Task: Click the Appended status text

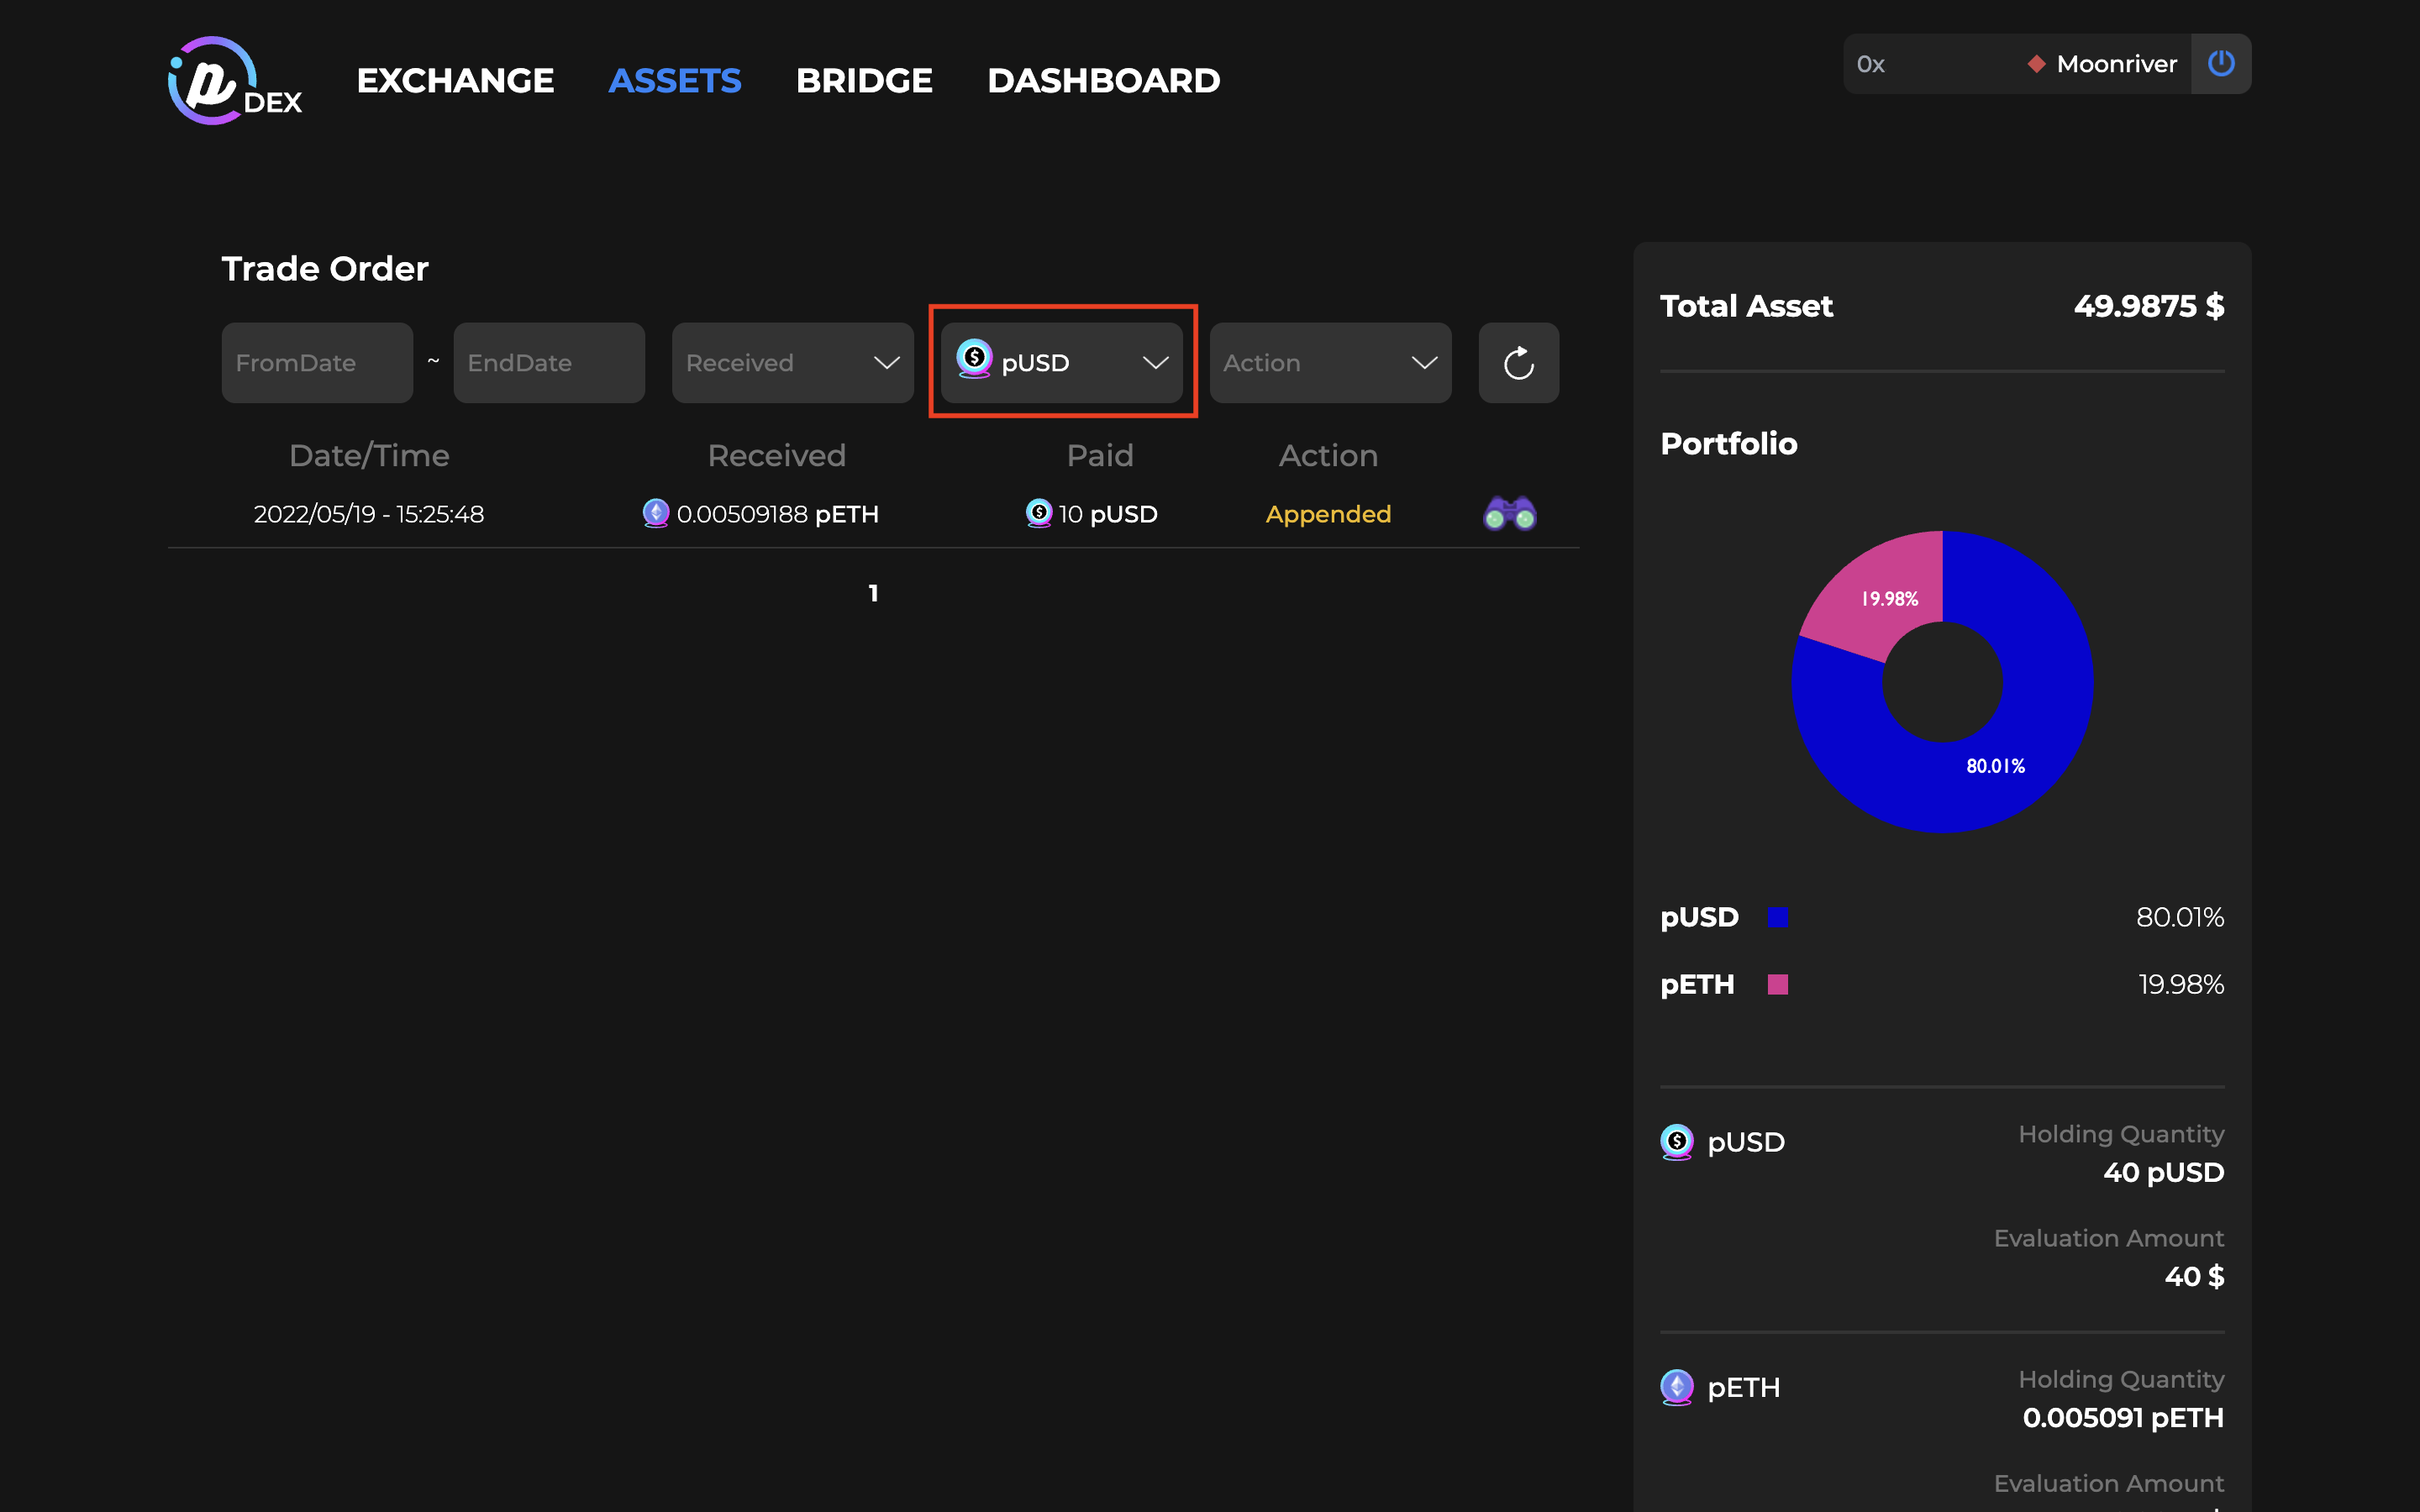Action: point(1328,514)
